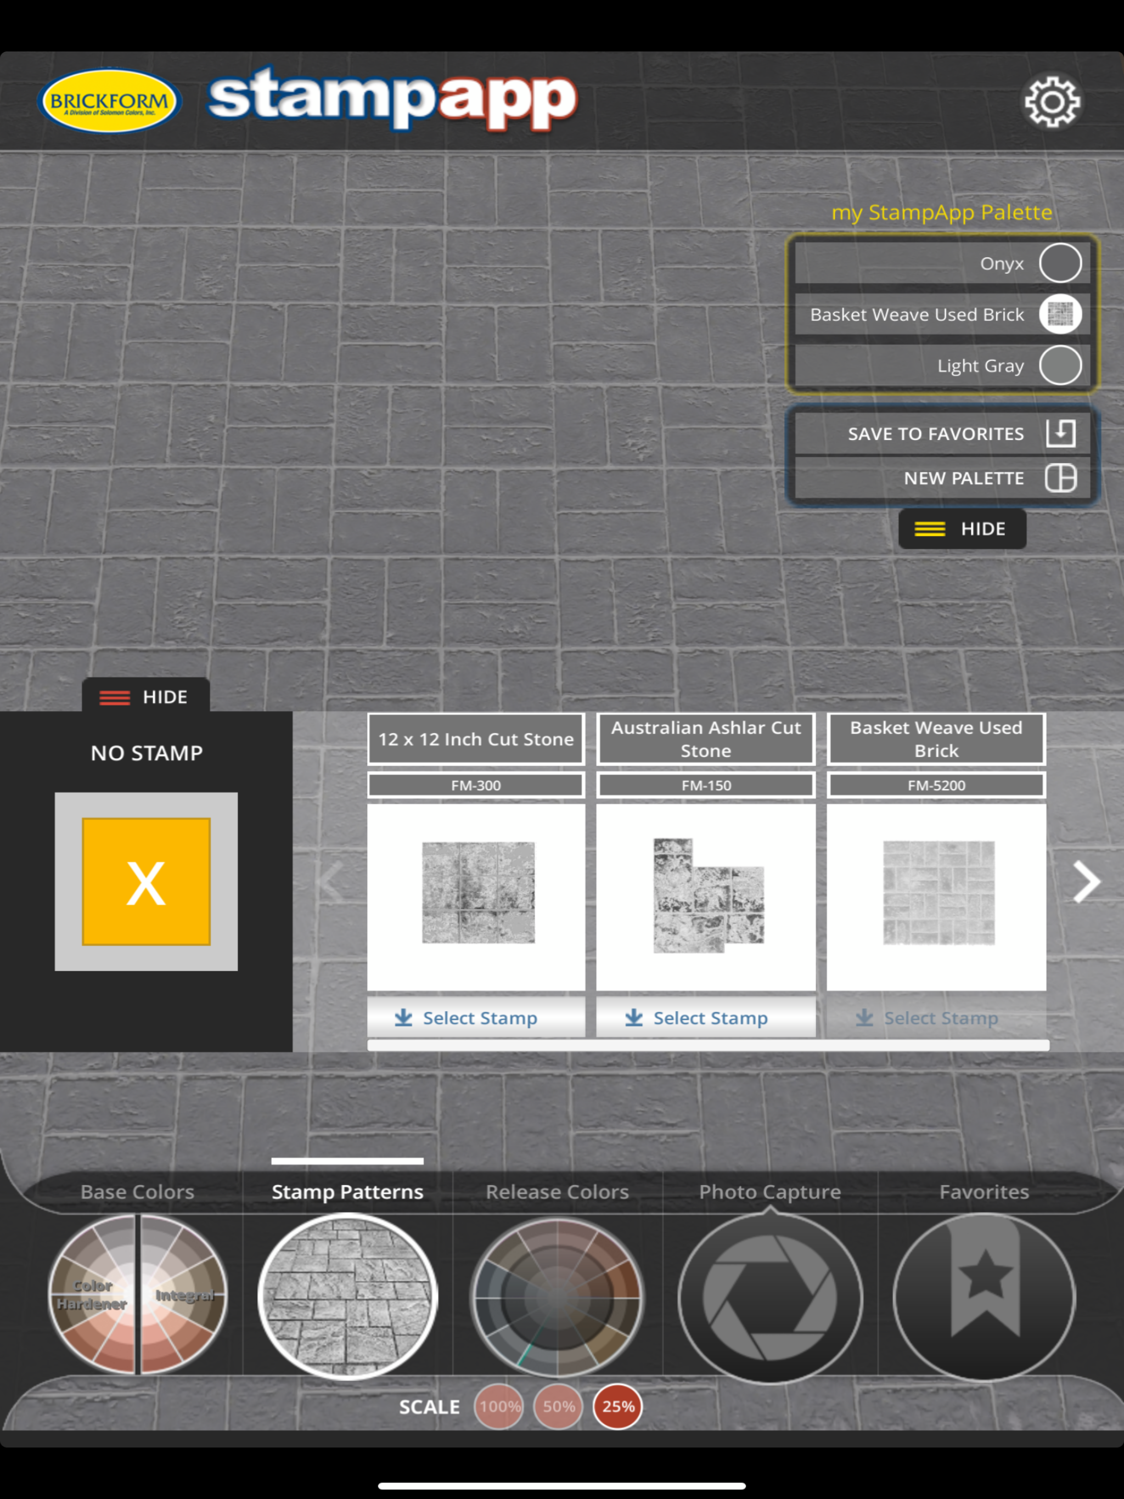Viewport: 1124px width, 1499px height.
Task: Select the Light Gray color circle
Action: 1060,365
